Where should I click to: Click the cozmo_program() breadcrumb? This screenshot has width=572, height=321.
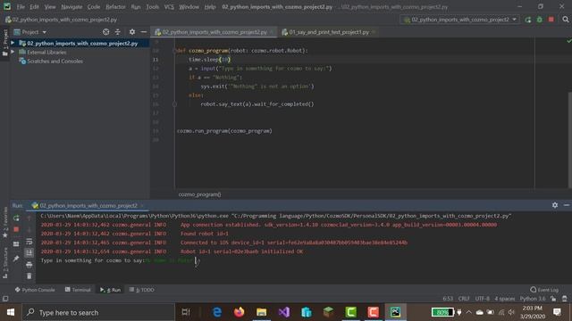(199, 194)
